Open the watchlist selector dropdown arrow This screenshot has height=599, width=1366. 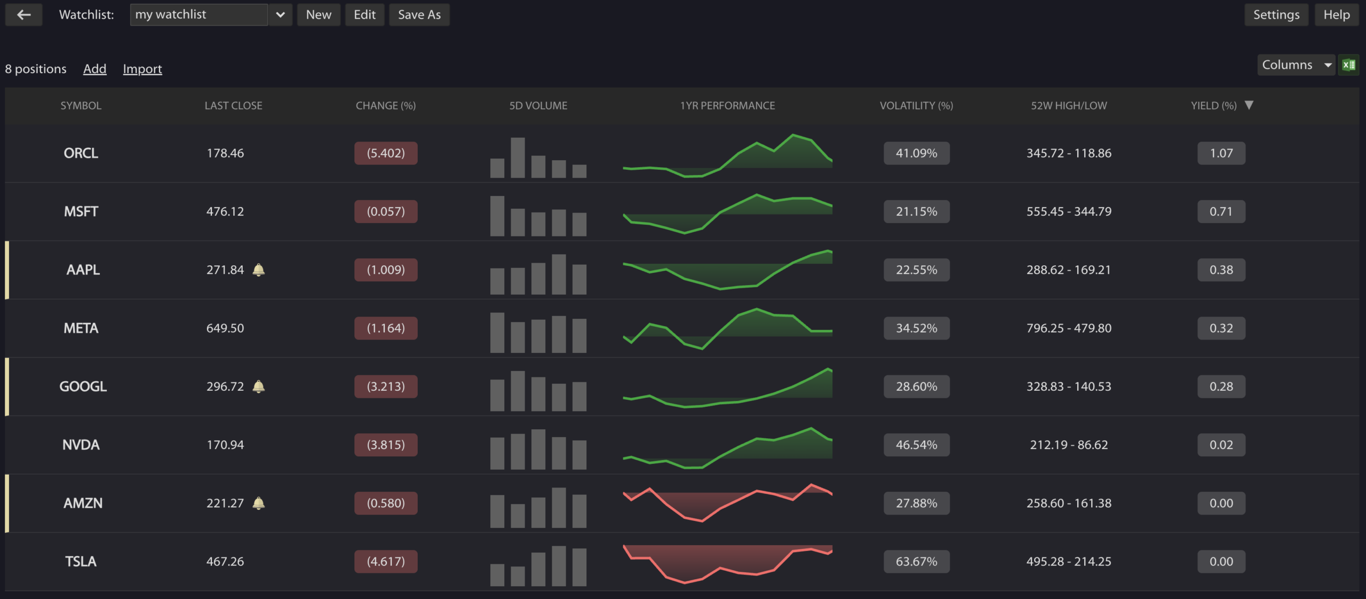(x=280, y=14)
